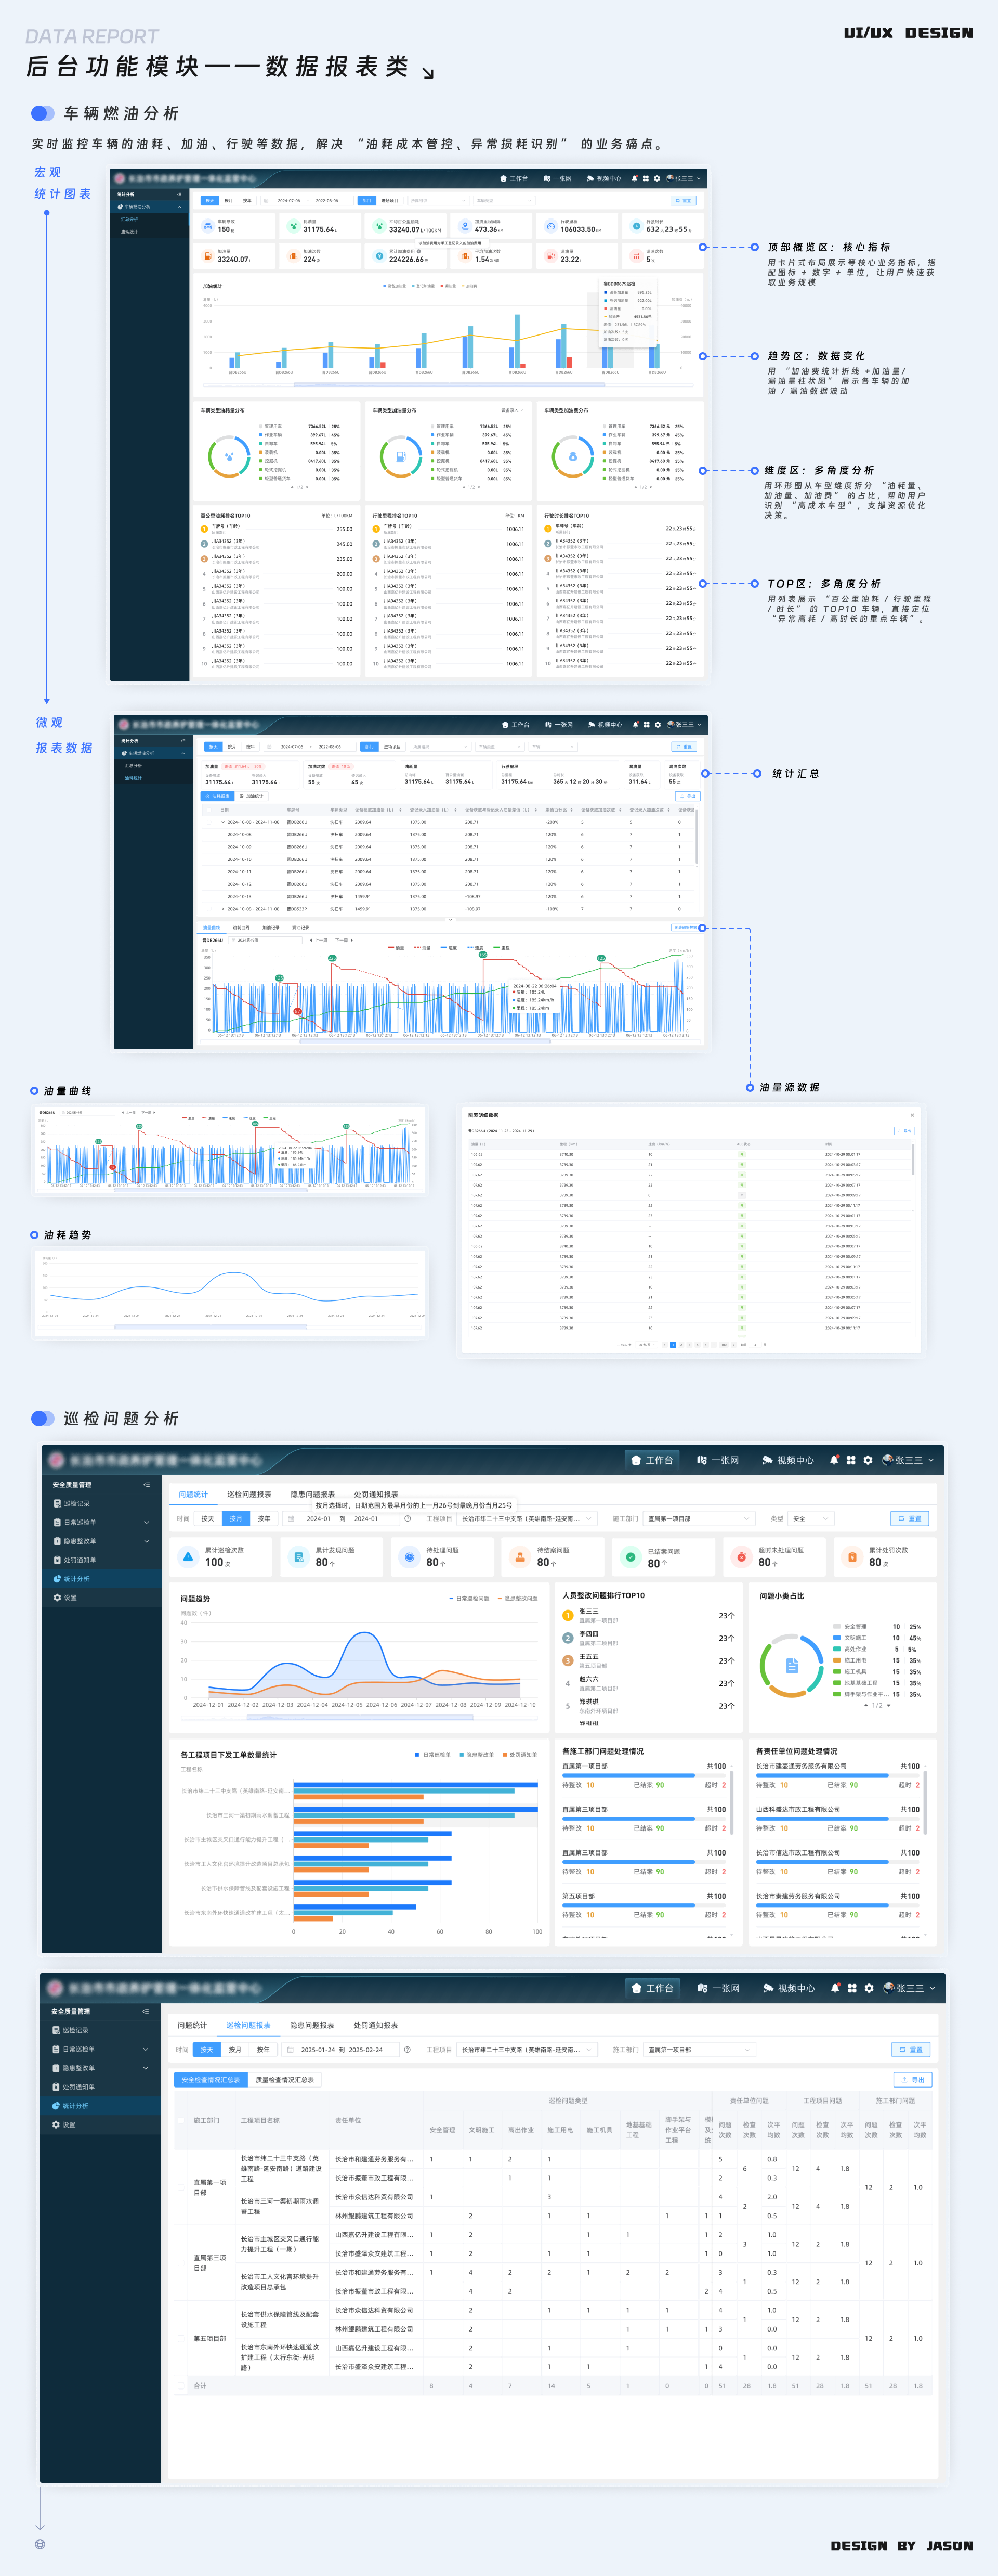Check the select-all checkbox in report table header
The height and width of the screenshot is (2576, 998).
pos(182,2120)
